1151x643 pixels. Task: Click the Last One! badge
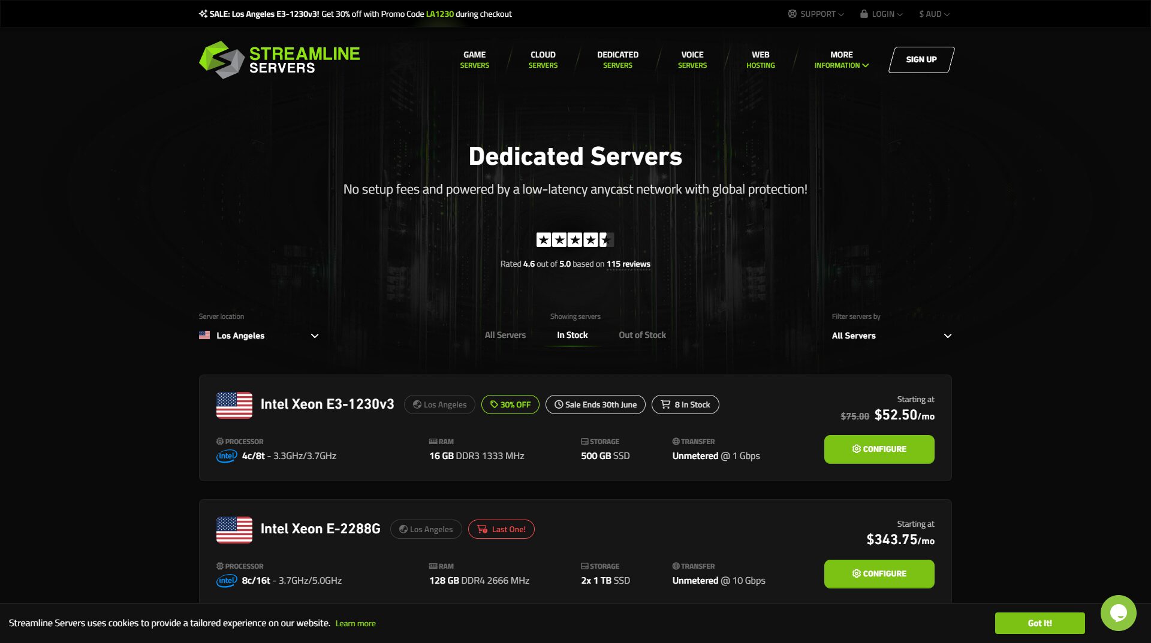point(501,529)
